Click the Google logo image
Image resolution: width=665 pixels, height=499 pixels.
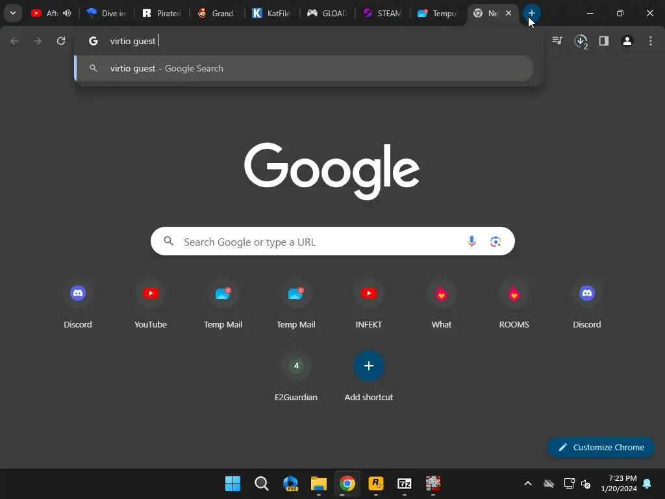point(332,171)
